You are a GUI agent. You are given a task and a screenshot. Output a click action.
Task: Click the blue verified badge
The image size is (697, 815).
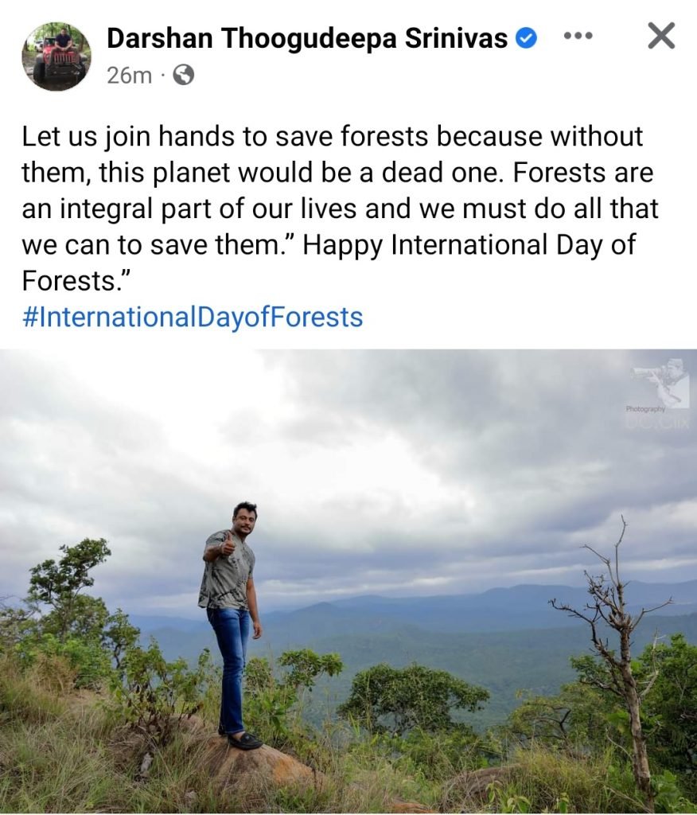[526, 38]
